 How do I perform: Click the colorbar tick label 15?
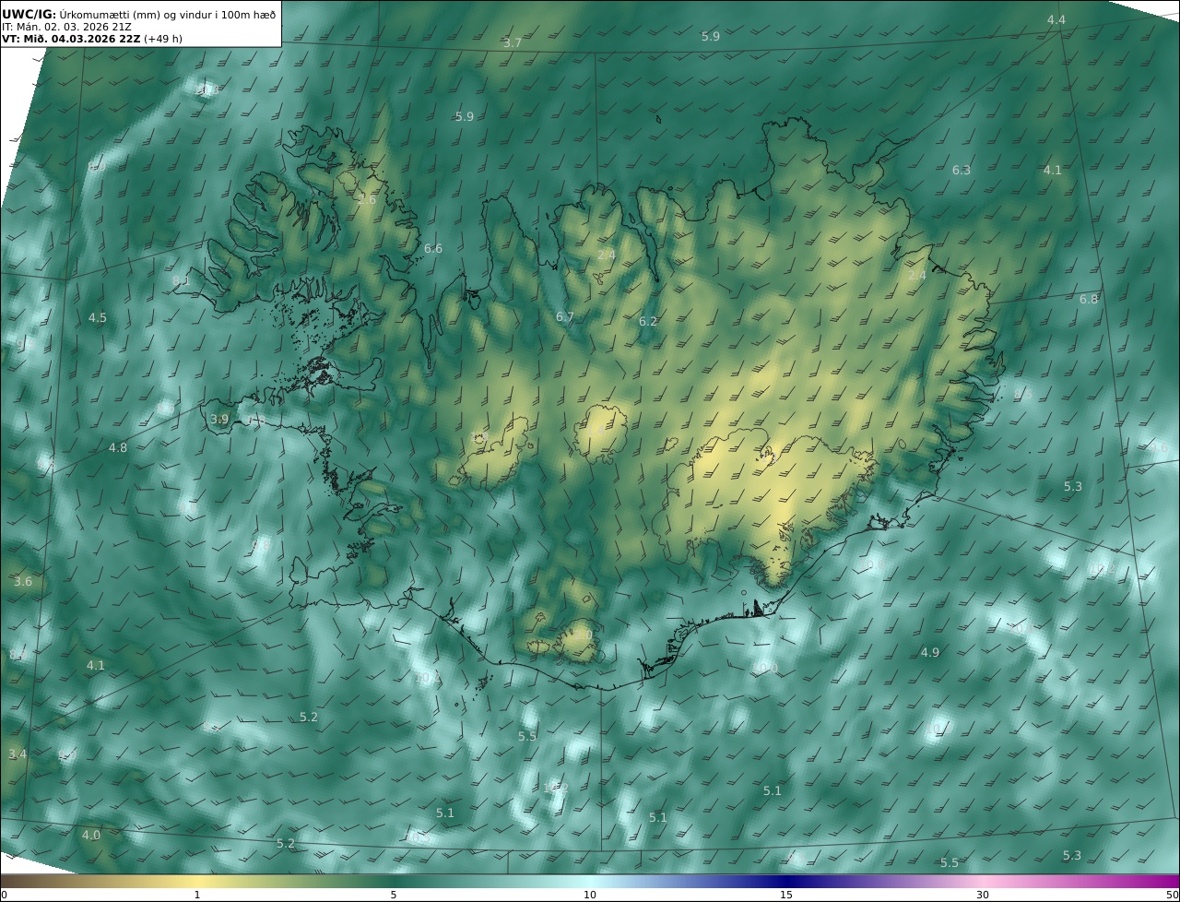786,895
